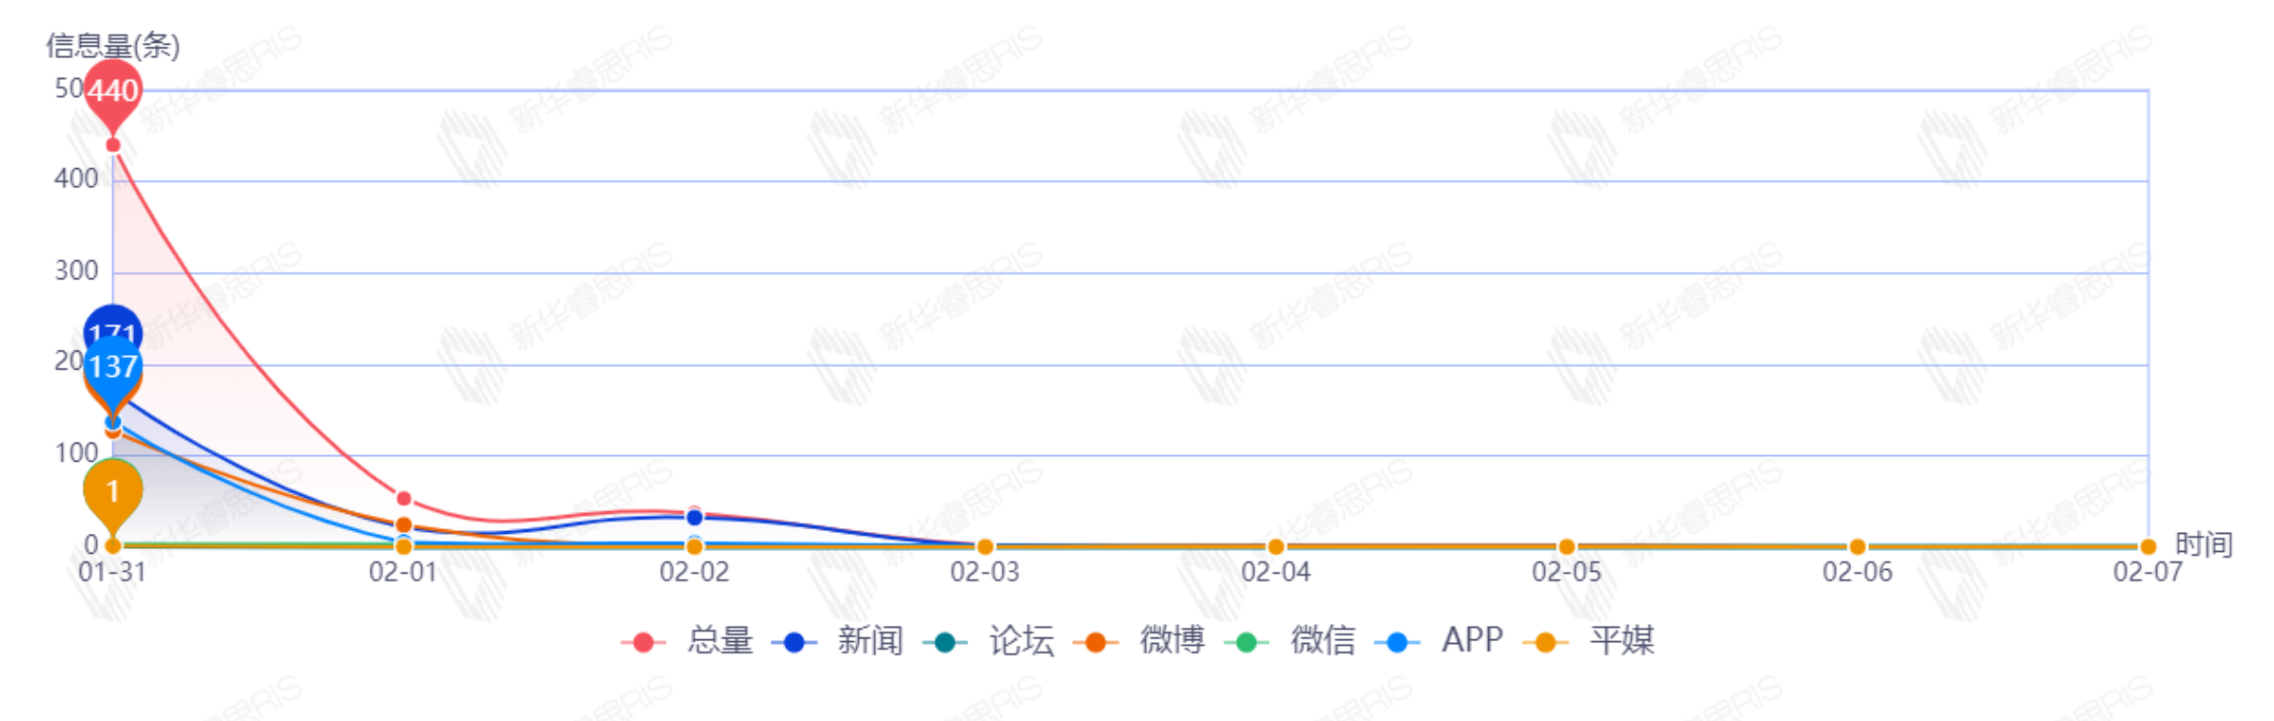The width and height of the screenshot is (2274, 721).
Task: Hide the 微博 series in legend
Action: tap(1139, 642)
